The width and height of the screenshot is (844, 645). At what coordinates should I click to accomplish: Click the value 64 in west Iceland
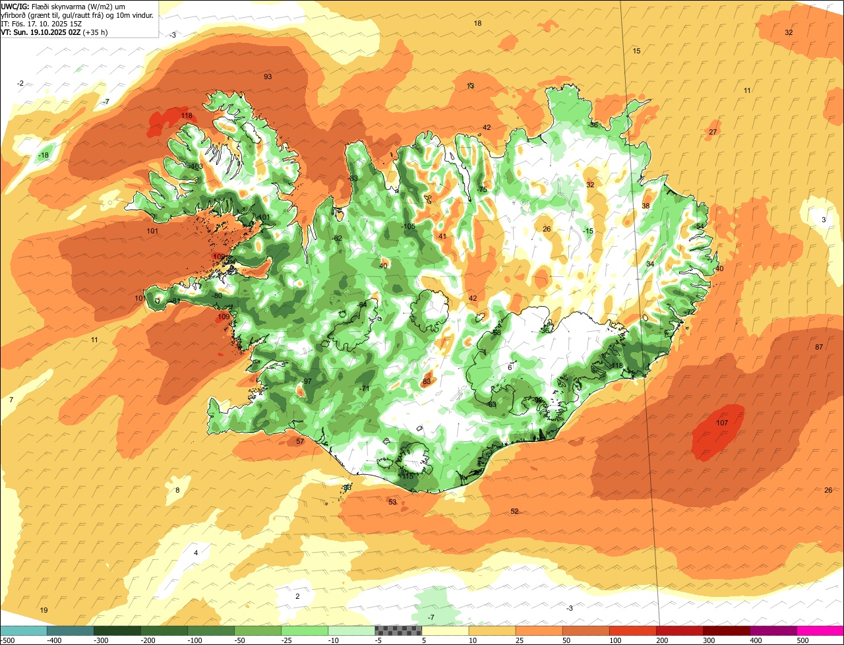pos(363,304)
